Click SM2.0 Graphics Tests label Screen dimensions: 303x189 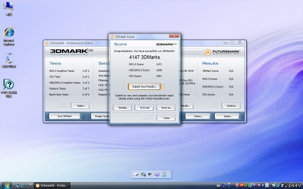[62, 71]
